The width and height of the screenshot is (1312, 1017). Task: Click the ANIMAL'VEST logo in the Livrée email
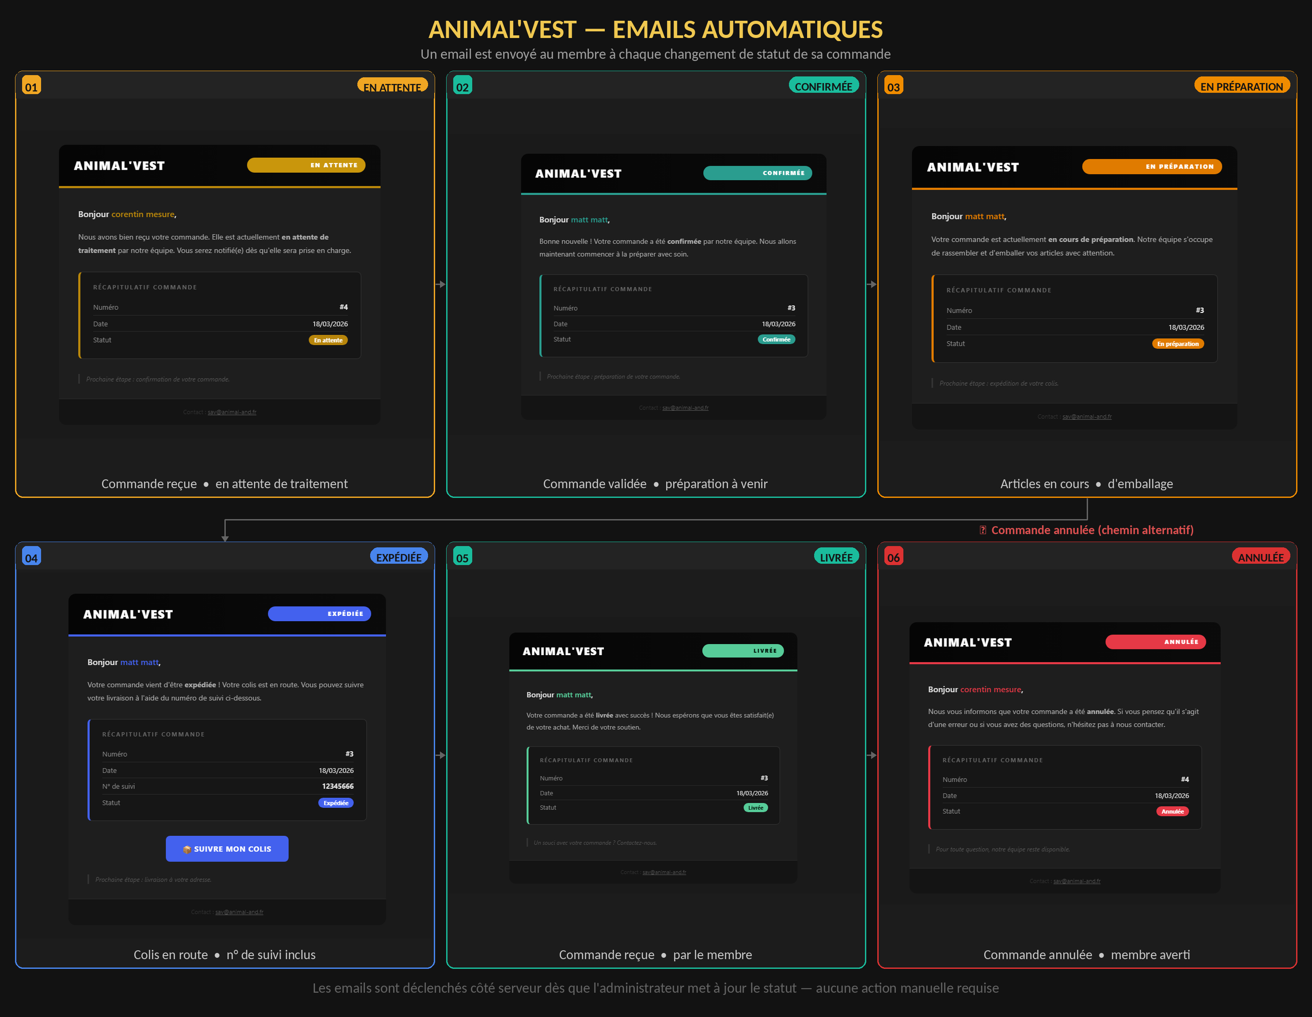point(563,651)
